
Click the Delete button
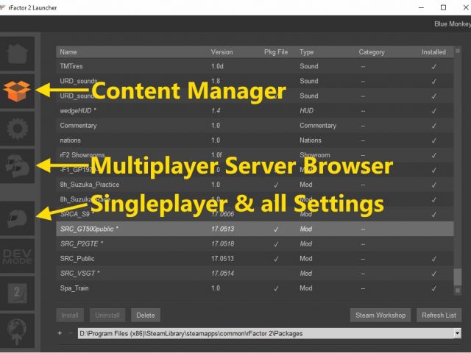[146, 315]
